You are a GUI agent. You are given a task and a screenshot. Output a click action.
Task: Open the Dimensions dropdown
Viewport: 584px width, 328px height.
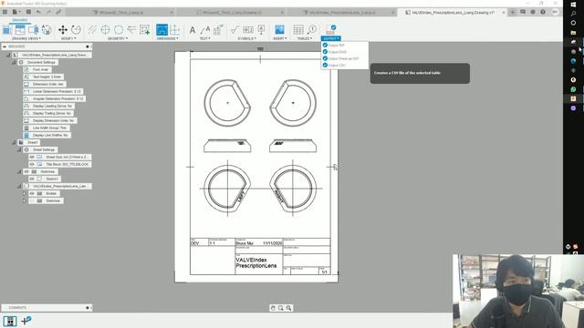click(168, 38)
